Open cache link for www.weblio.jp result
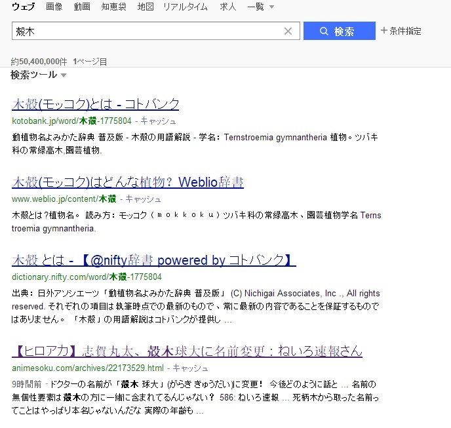The width and height of the screenshot is (451, 428). click(143, 199)
